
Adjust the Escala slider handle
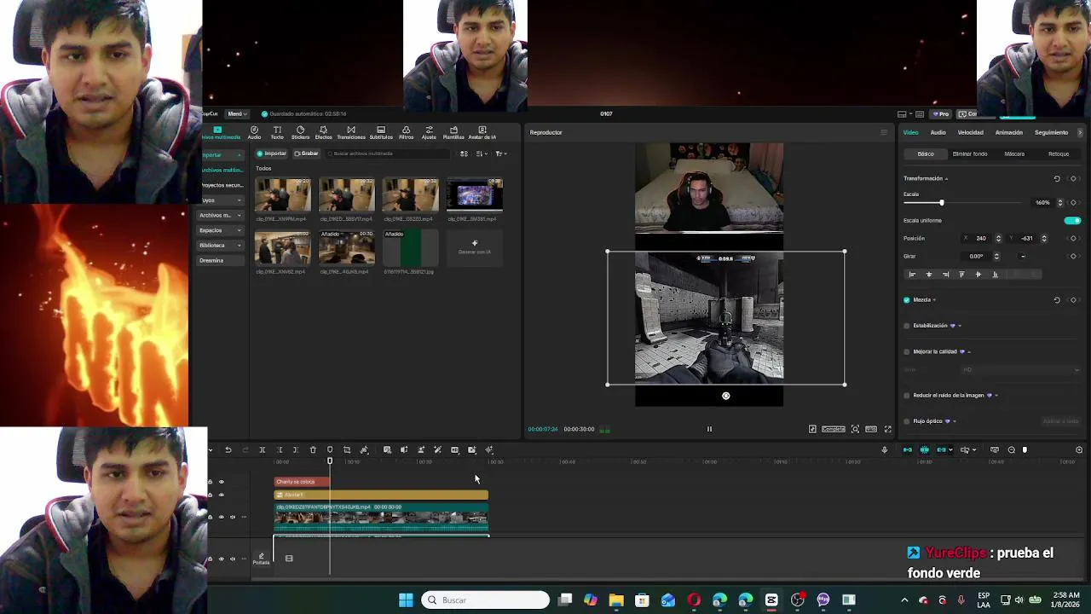(x=942, y=203)
